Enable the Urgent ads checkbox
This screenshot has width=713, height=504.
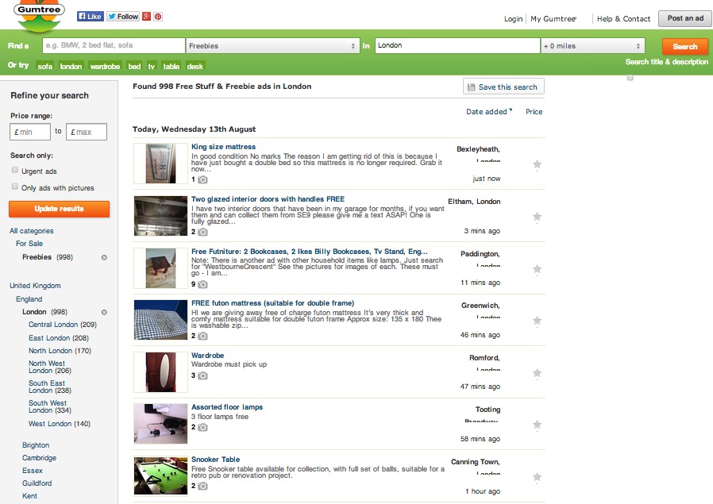click(15, 171)
